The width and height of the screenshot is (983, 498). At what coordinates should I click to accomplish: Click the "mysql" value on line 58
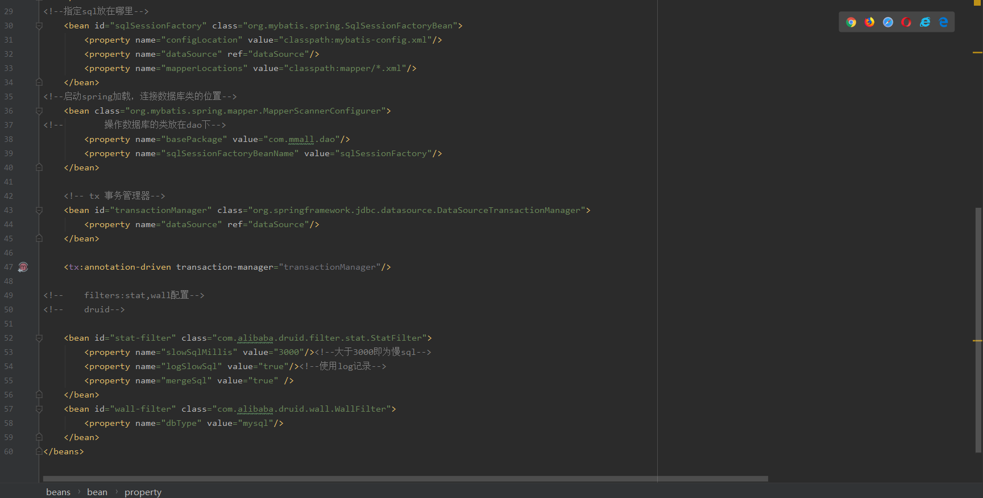255,423
